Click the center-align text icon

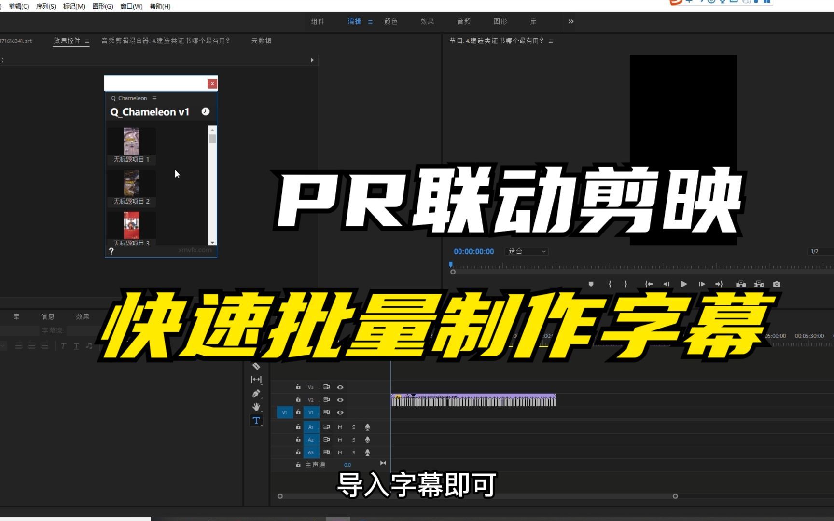tap(31, 346)
